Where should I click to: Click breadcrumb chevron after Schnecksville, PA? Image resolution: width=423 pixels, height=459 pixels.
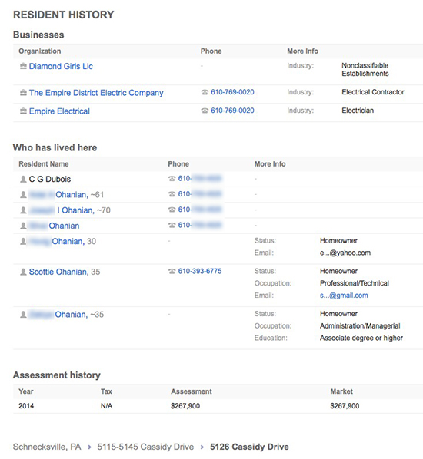point(89,447)
